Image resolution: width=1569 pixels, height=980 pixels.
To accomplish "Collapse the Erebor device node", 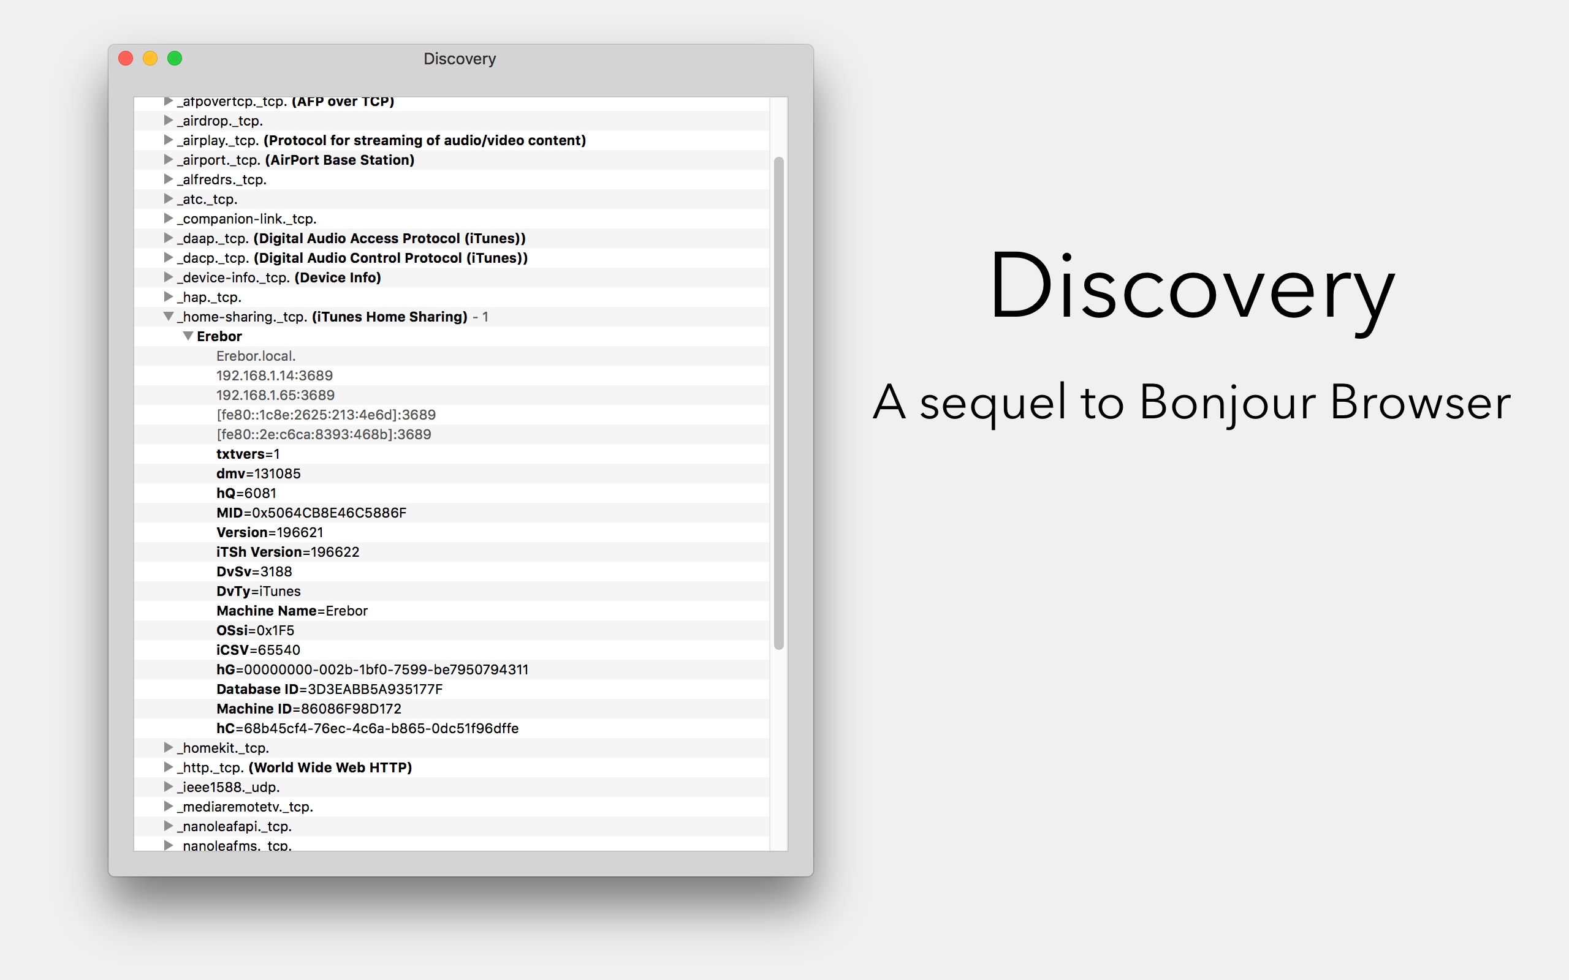I will [x=188, y=336].
